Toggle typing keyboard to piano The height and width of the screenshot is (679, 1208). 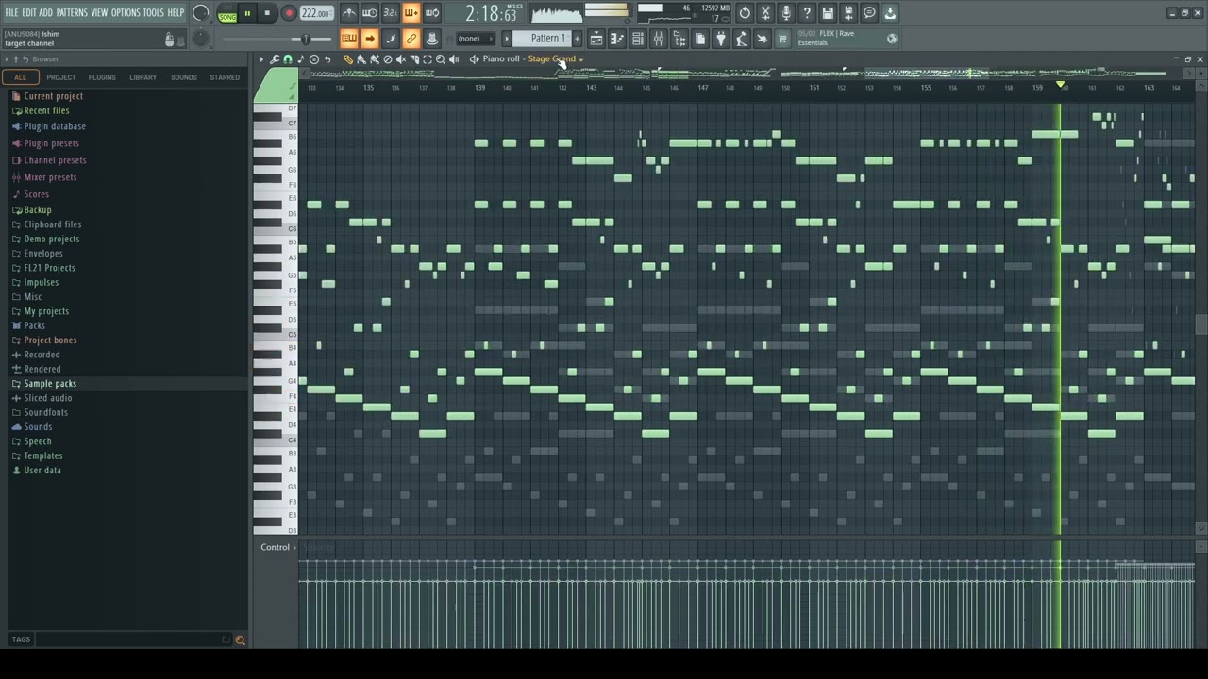348,39
